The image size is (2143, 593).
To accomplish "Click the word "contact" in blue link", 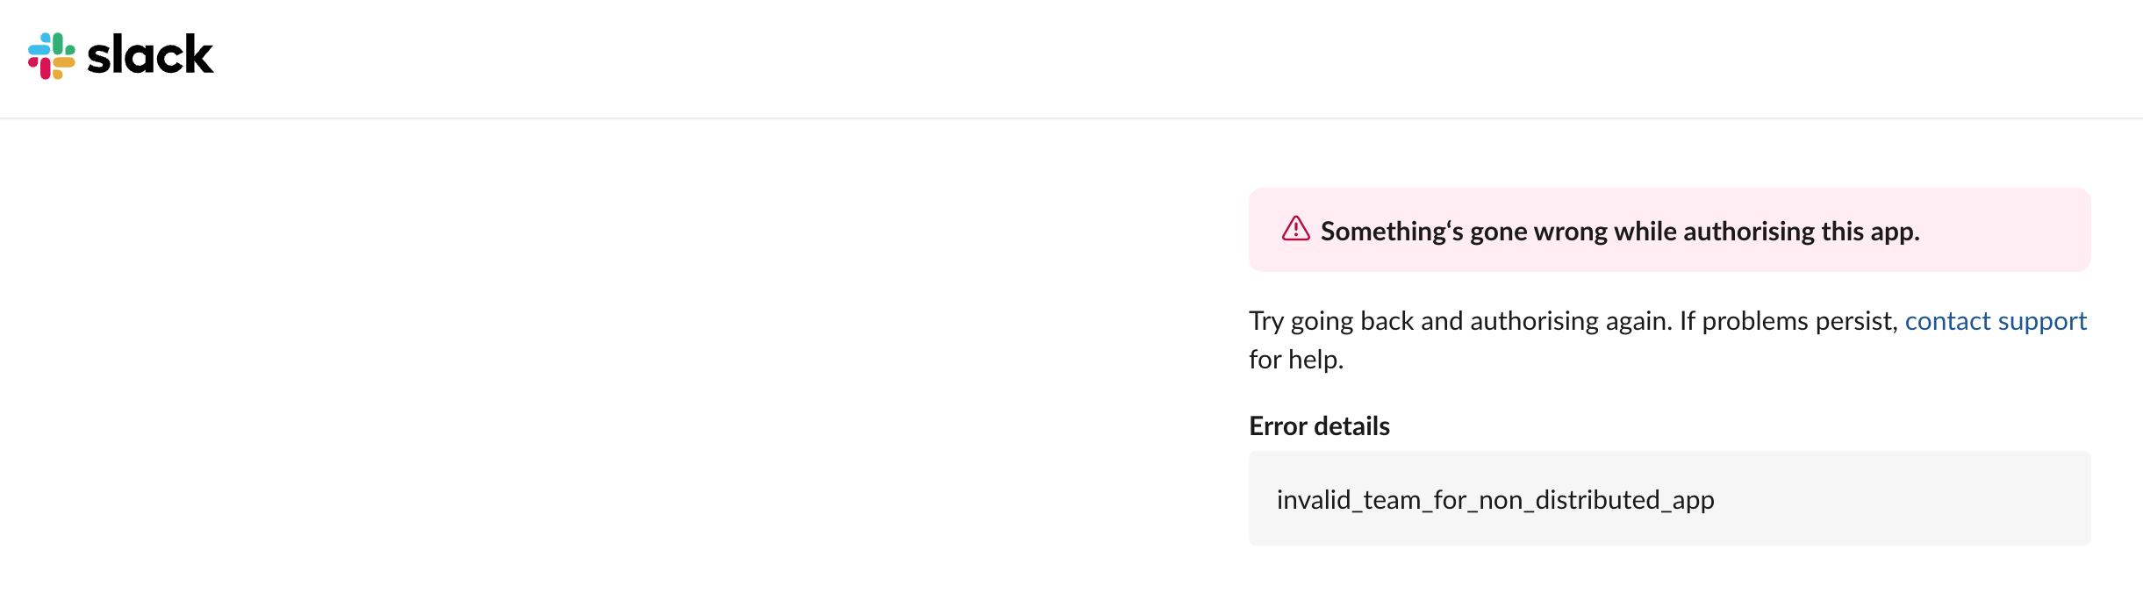I will pyautogui.click(x=1947, y=321).
